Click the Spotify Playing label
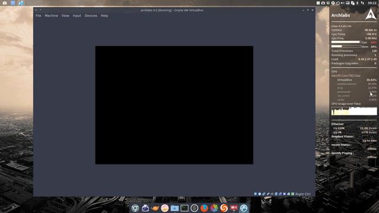Image resolution: width=379 pixels, height=213 pixels. point(342,153)
